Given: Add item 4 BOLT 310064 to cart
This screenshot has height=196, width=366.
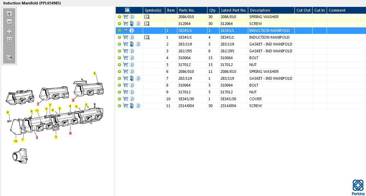Looking at the screenshot, I should click(126, 58).
